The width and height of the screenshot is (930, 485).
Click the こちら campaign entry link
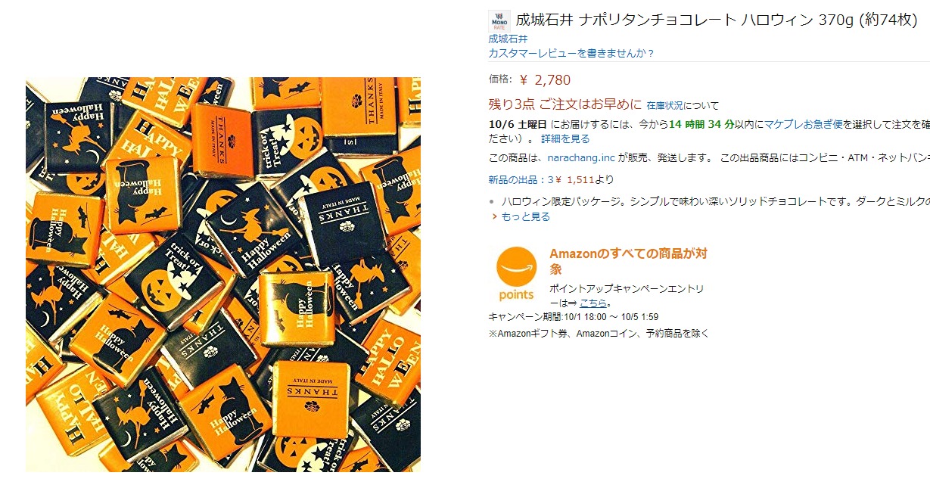click(594, 303)
